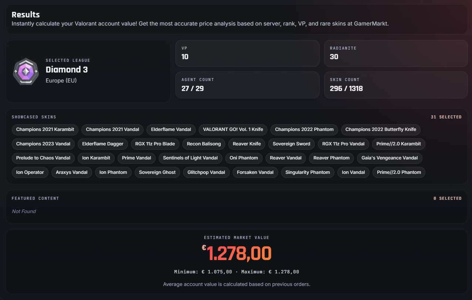Screen dimensions: 472x300
Task: Click the Ion Operator chip
Action: point(30,172)
